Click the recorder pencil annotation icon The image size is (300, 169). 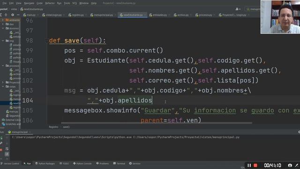click(x=297, y=165)
